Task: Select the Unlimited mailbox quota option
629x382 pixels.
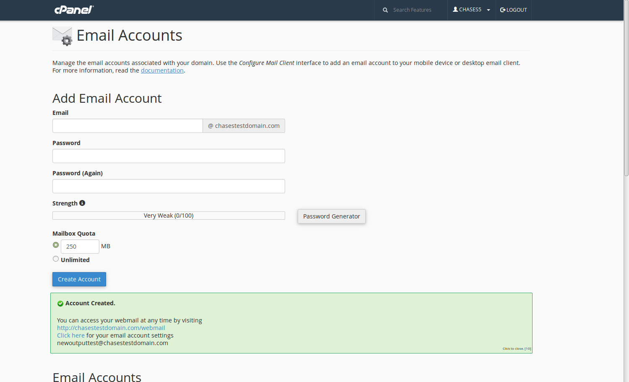Action: [56, 259]
